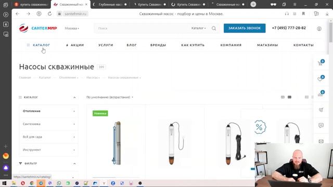Open the Каталог search scope dropdown
Image resolution: width=333 pixels, height=187 pixels.
[198, 28]
